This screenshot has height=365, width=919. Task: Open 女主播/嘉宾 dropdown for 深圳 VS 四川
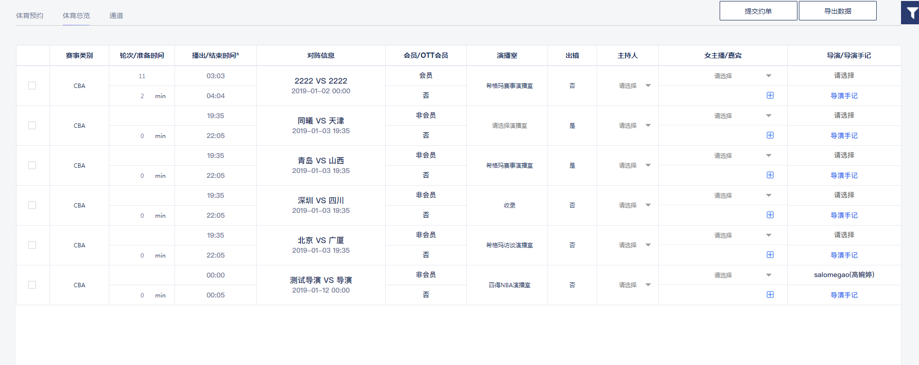pos(742,195)
